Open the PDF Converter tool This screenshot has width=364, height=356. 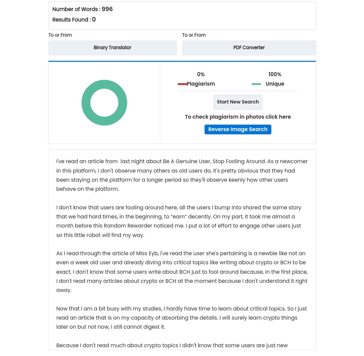pyautogui.click(x=249, y=48)
